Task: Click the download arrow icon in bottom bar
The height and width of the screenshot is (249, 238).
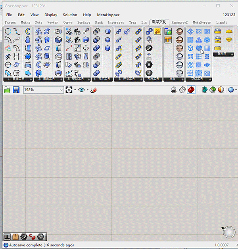Action: pyautogui.click(x=7, y=237)
